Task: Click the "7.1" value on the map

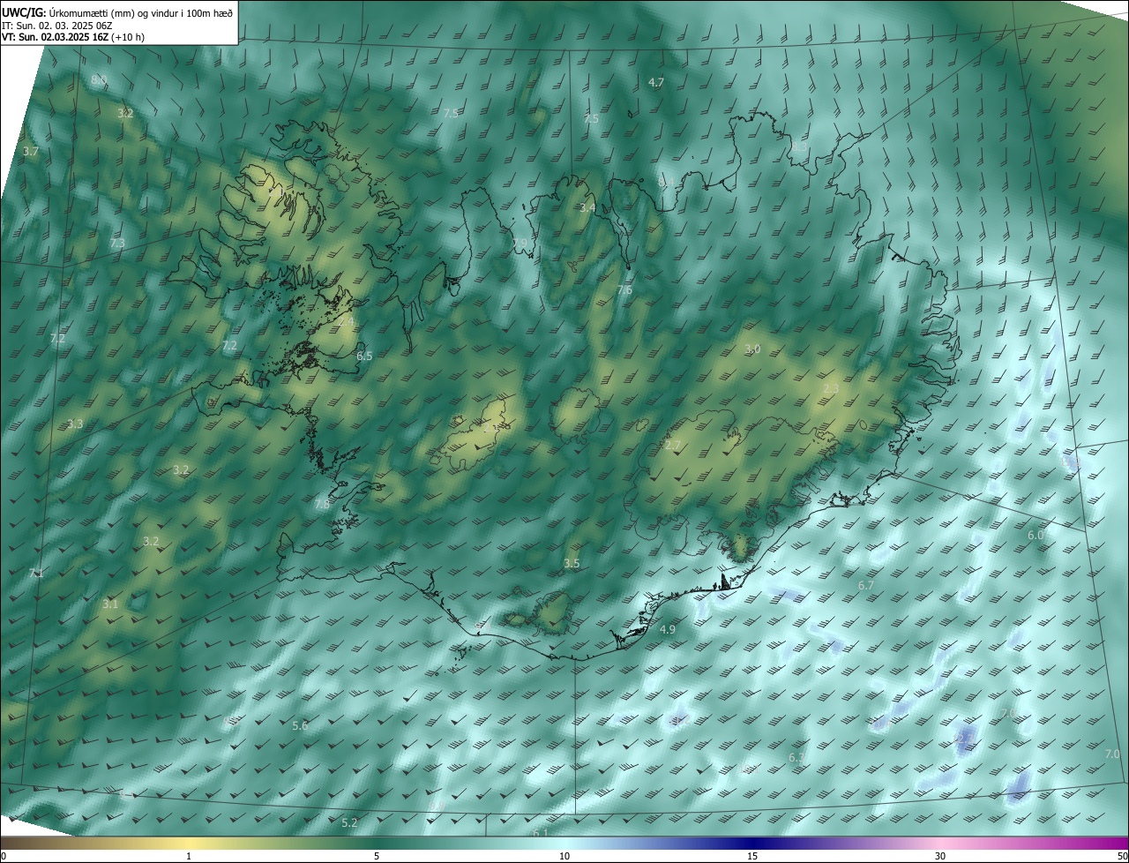Action: pos(35,574)
